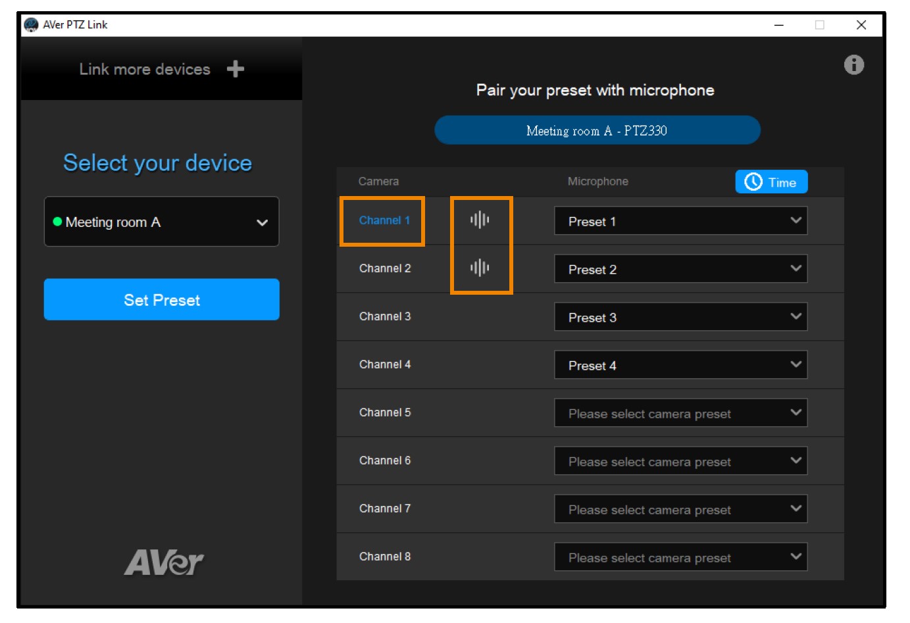Click the Meeting room A - PTZ330 button

(x=597, y=130)
